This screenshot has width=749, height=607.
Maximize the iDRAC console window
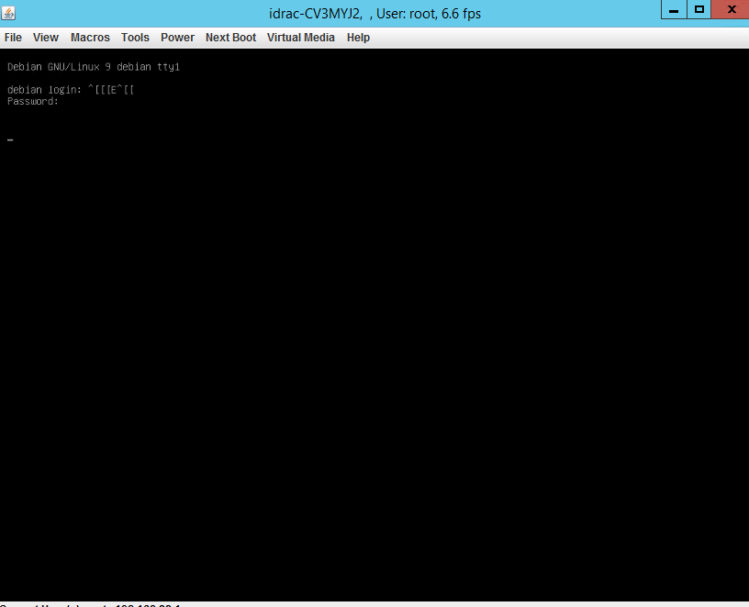tap(699, 9)
